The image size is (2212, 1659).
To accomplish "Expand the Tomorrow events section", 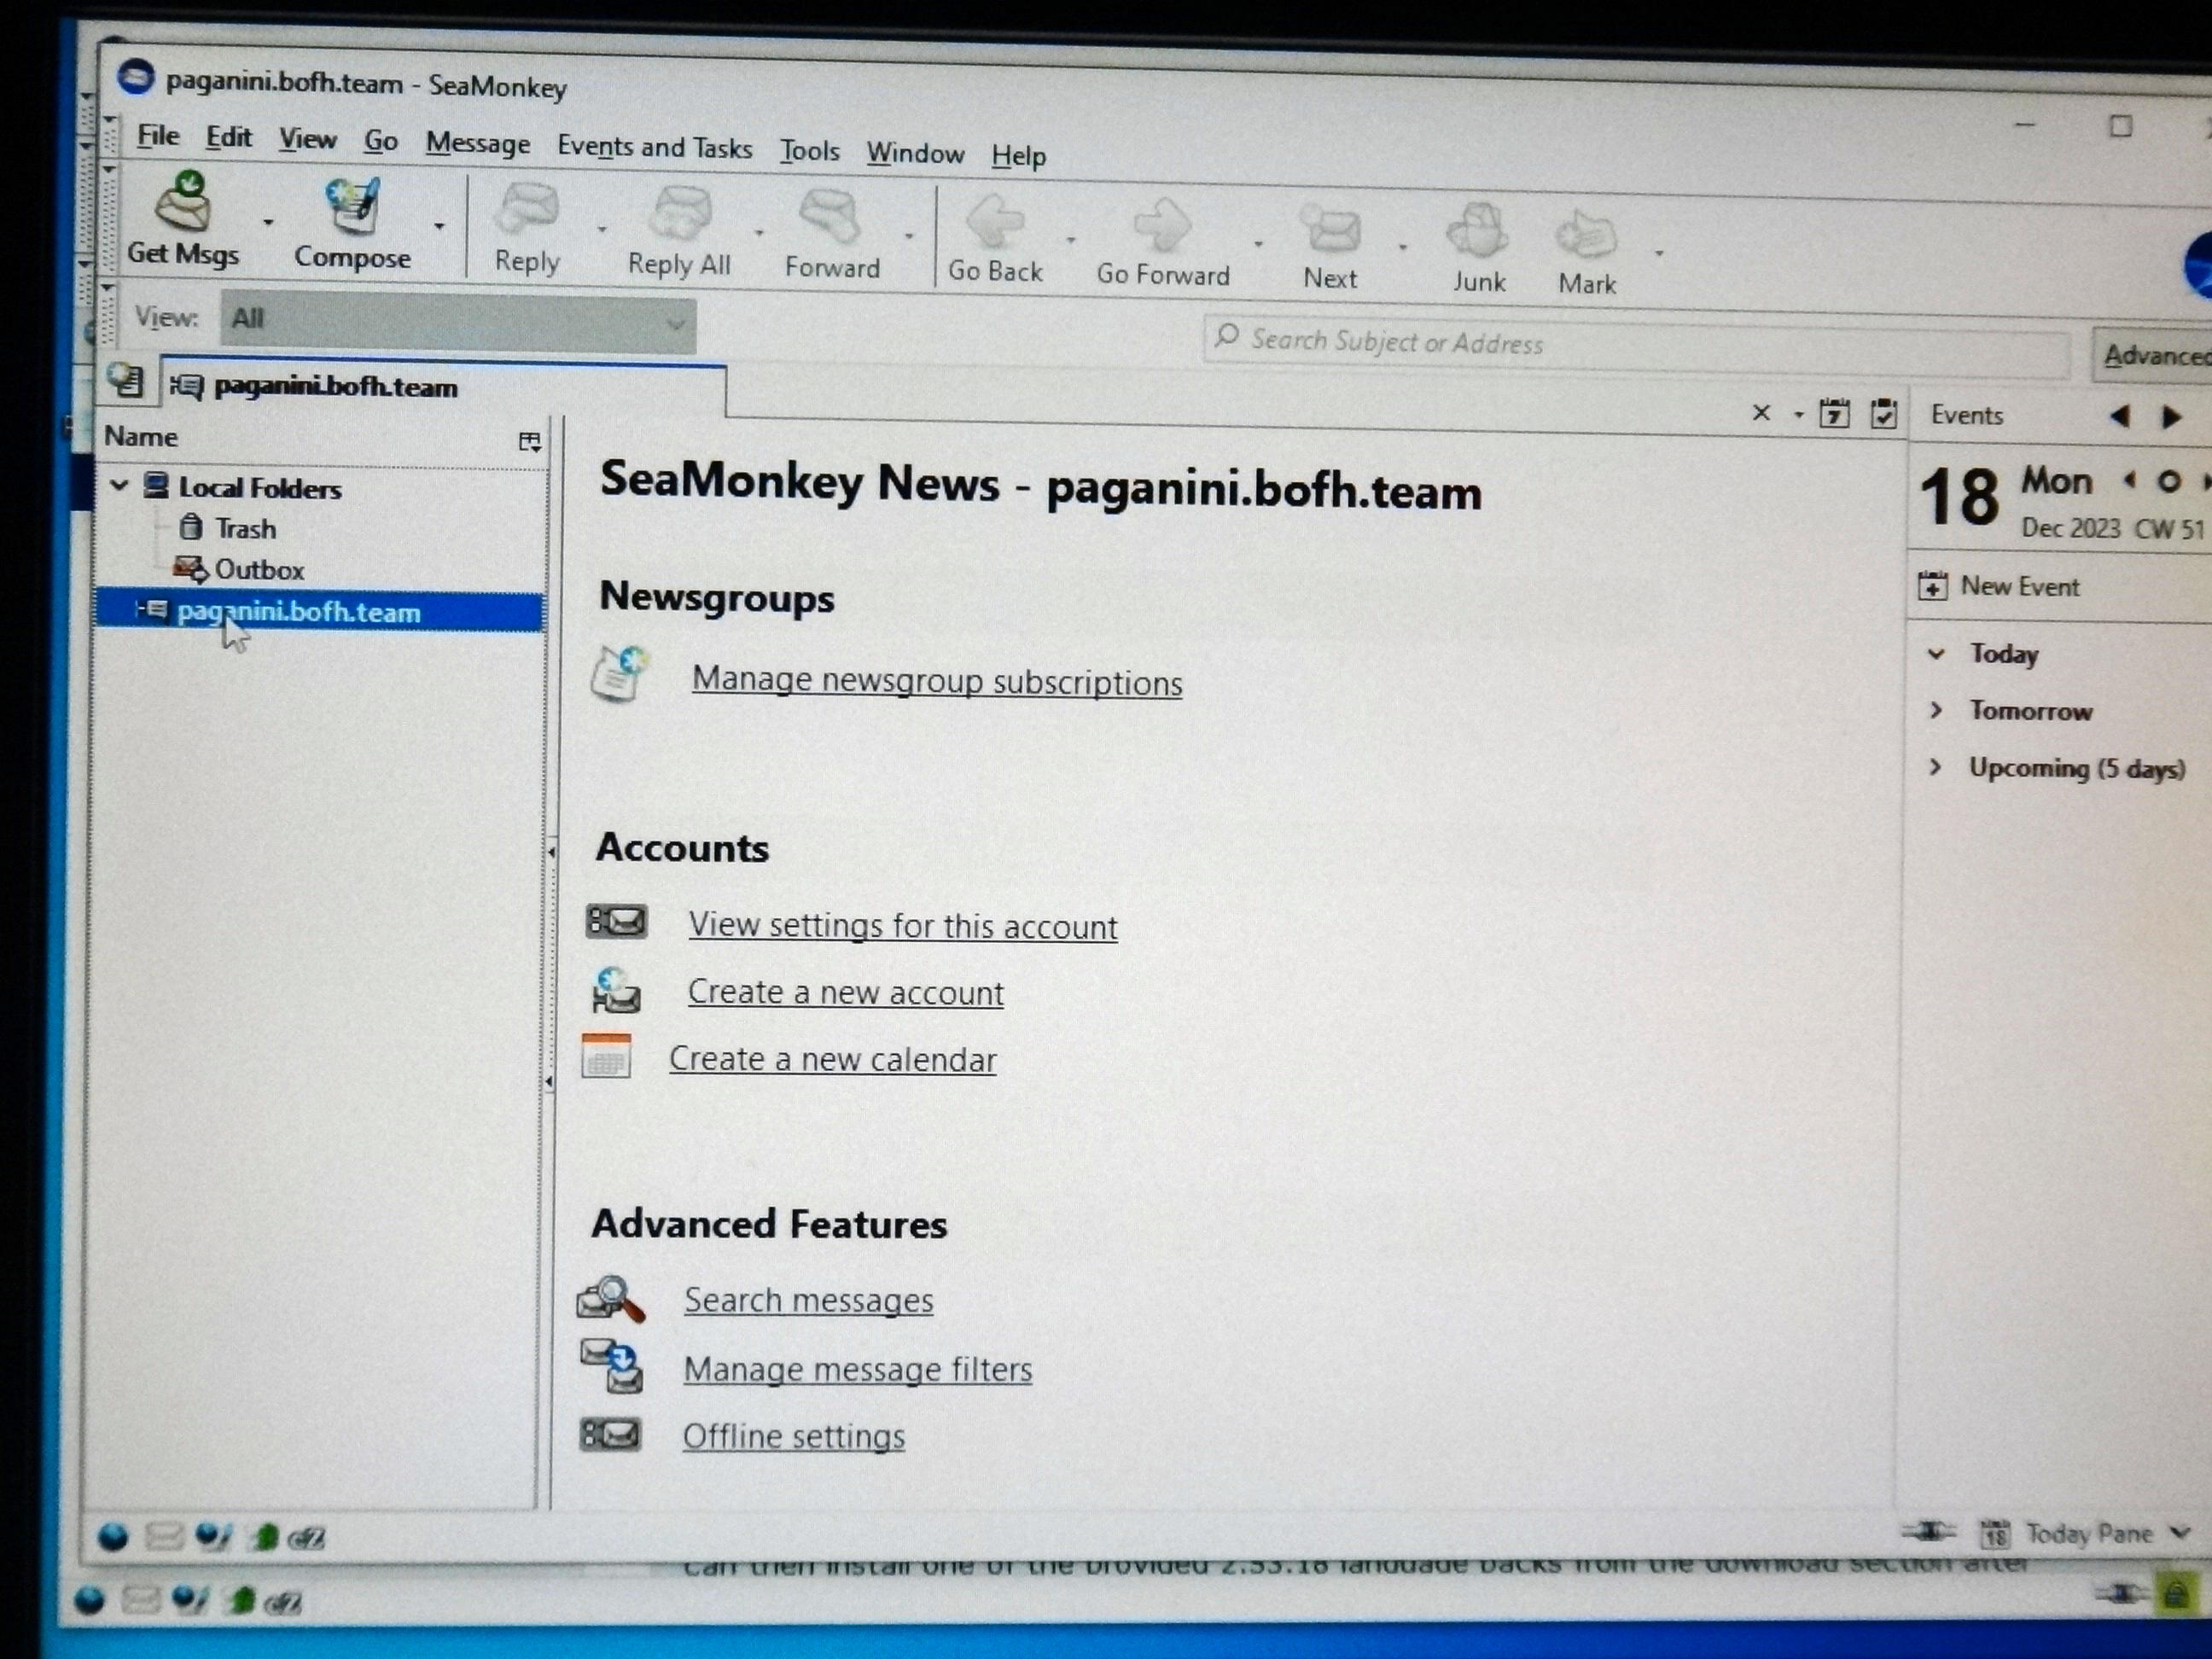I will click(x=1936, y=710).
